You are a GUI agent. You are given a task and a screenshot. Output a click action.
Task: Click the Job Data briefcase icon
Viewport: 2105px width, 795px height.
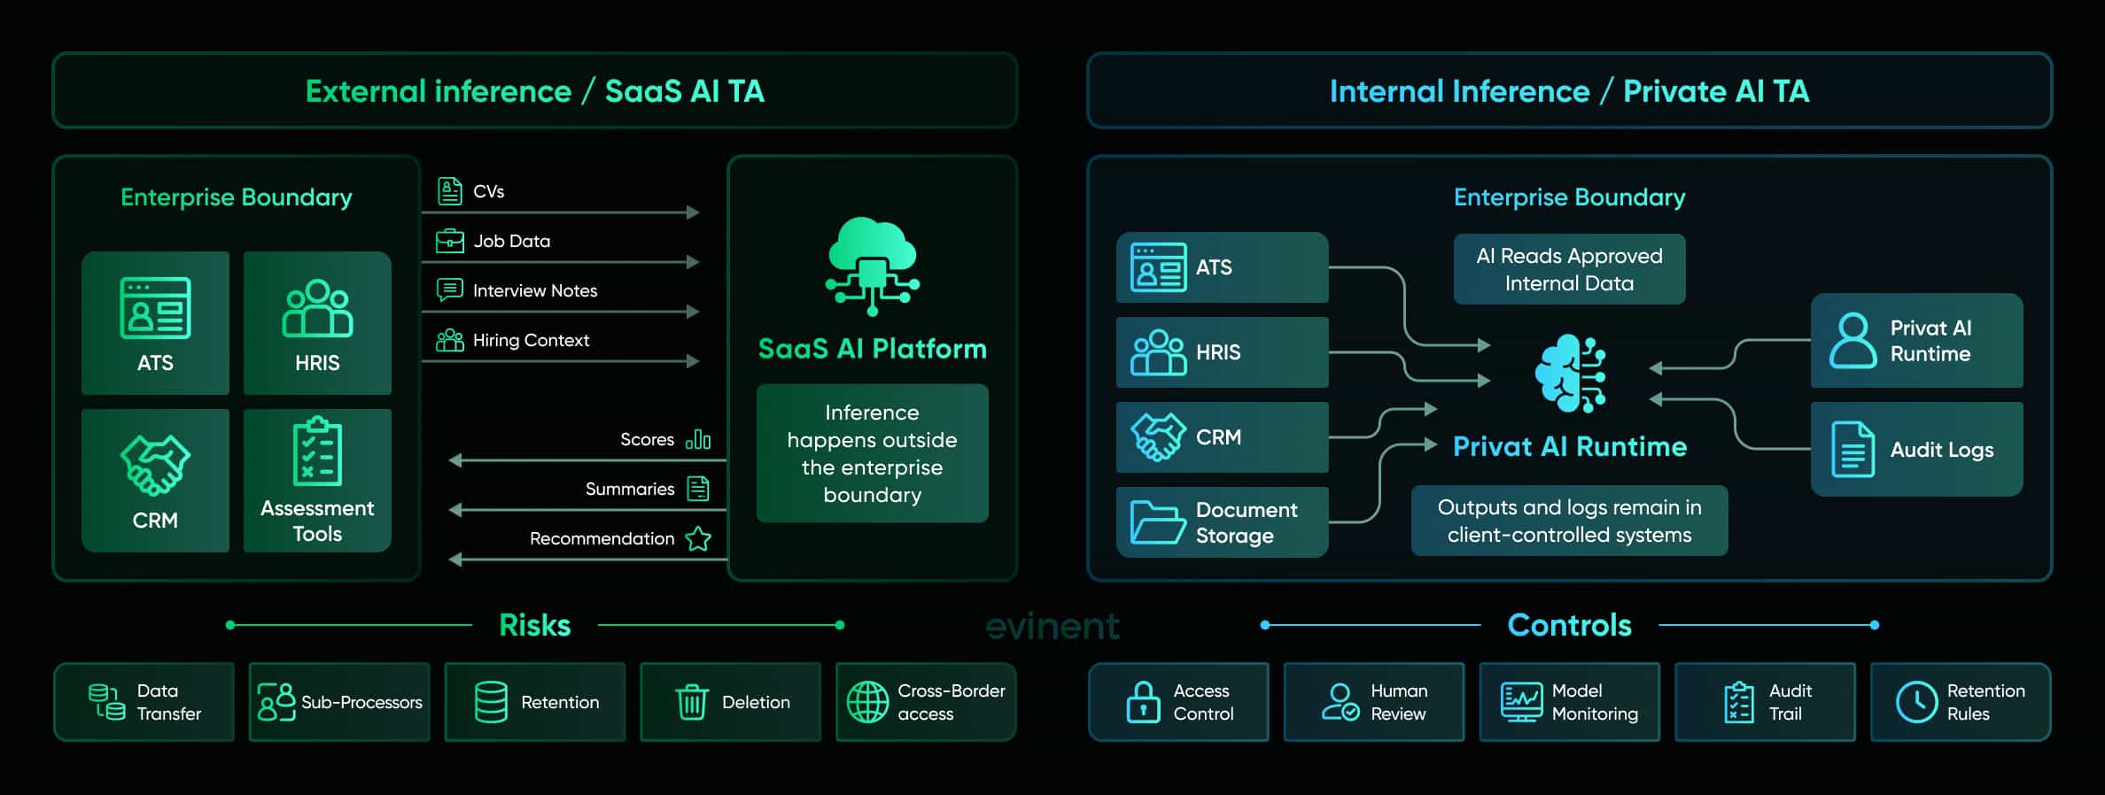tap(450, 241)
